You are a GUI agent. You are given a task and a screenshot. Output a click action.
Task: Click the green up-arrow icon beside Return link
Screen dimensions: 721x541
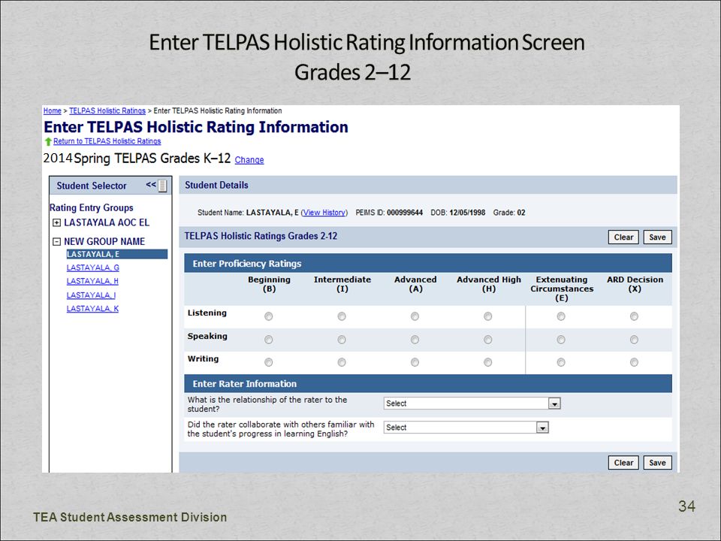point(48,142)
